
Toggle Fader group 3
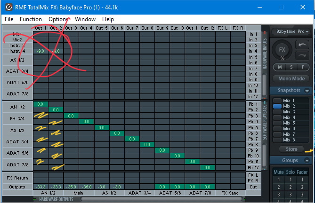[x=302, y=195]
